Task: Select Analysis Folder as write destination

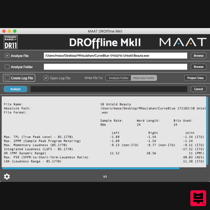Action: (x=118, y=78)
